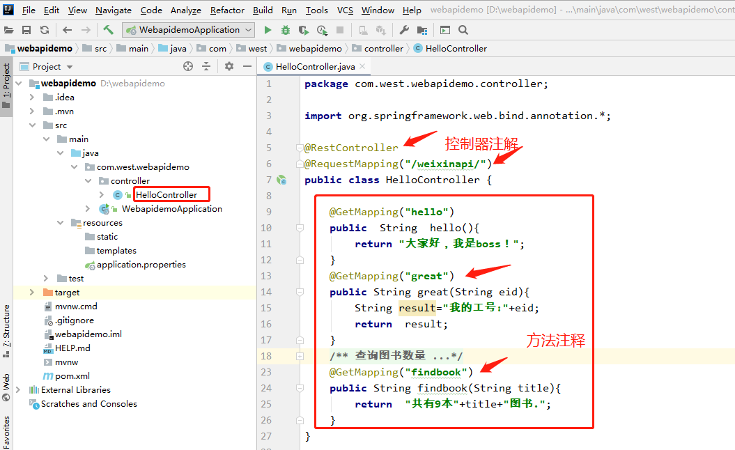Viewport: 735px width, 450px height.
Task: Open the Analyze menu
Action: (x=185, y=10)
